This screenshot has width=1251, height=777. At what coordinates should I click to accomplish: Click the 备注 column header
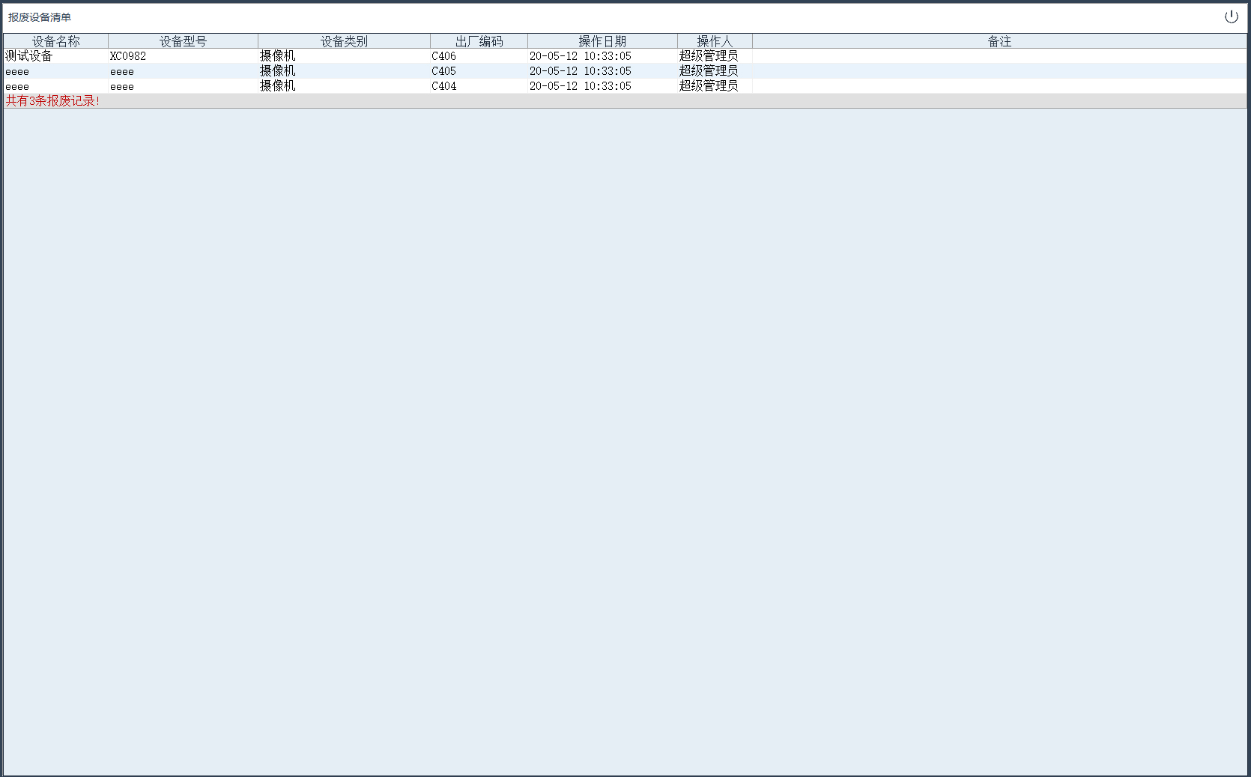click(999, 41)
